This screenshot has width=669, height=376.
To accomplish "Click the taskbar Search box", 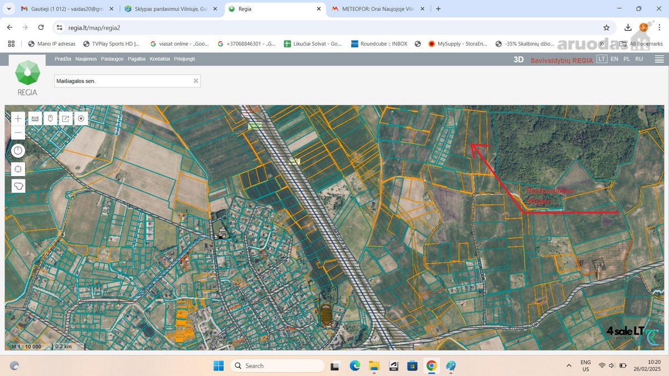I will [x=277, y=365].
